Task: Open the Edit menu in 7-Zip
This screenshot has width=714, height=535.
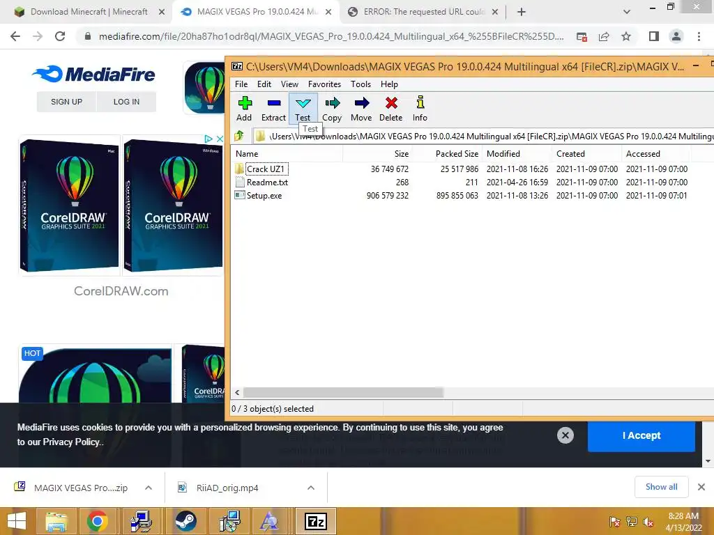Action: [264, 84]
